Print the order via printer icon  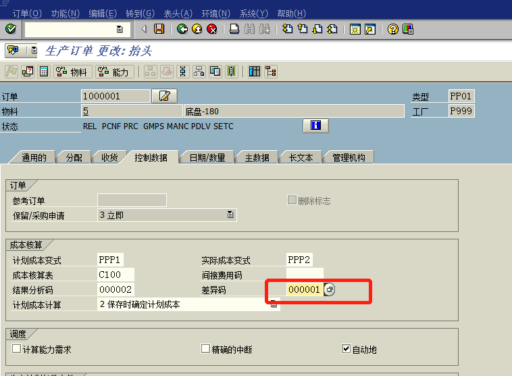pyautogui.click(x=234, y=29)
